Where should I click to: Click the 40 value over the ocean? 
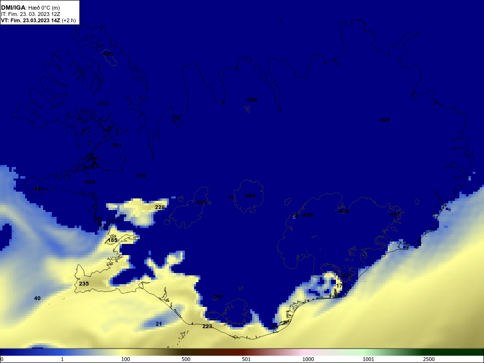tap(37, 298)
